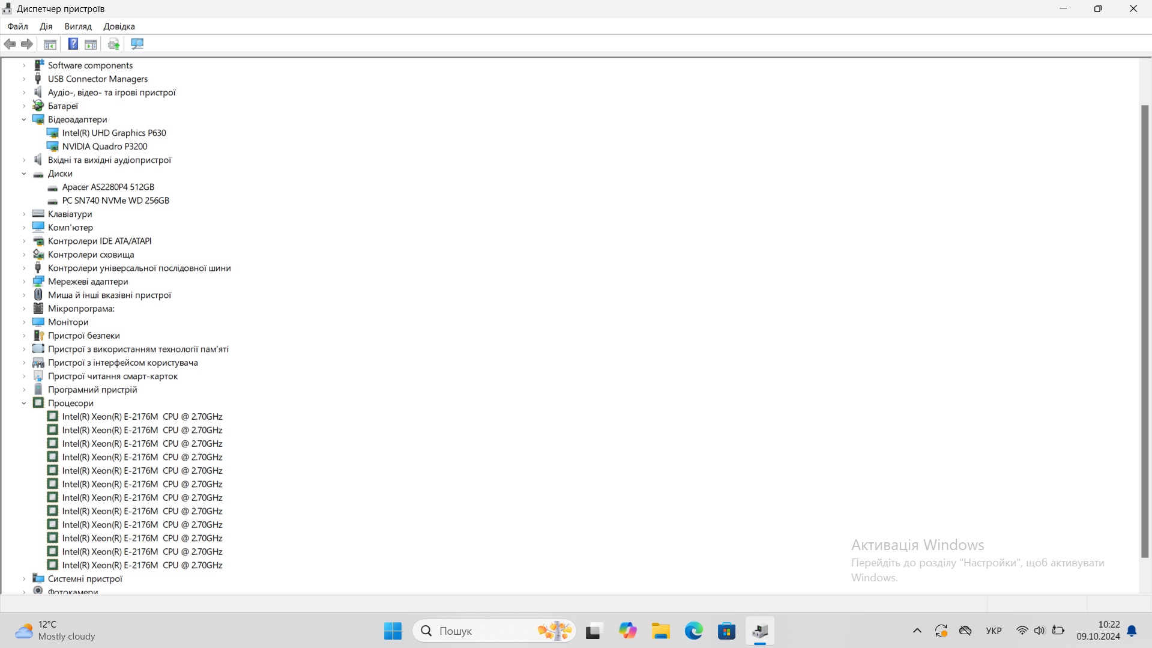Image resolution: width=1152 pixels, height=648 pixels.
Task: Open the weather widget Mostly cloudy
Action: pyautogui.click(x=55, y=631)
